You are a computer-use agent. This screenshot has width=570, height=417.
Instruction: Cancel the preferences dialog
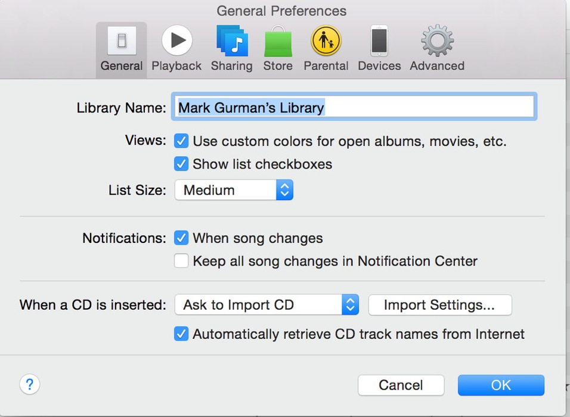(x=401, y=385)
